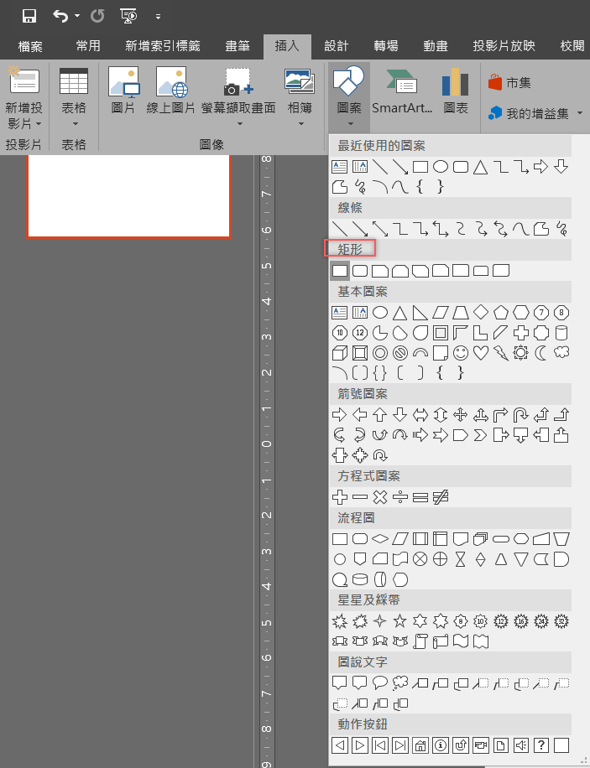Select the Oval shape under 基本圖案

point(380,313)
